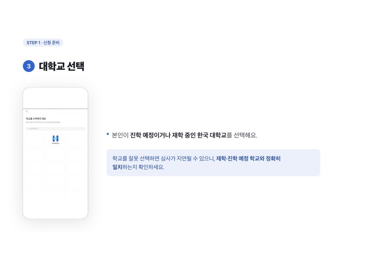Select the empty tile left of H logo
366x258 pixels.
[x=35, y=140]
